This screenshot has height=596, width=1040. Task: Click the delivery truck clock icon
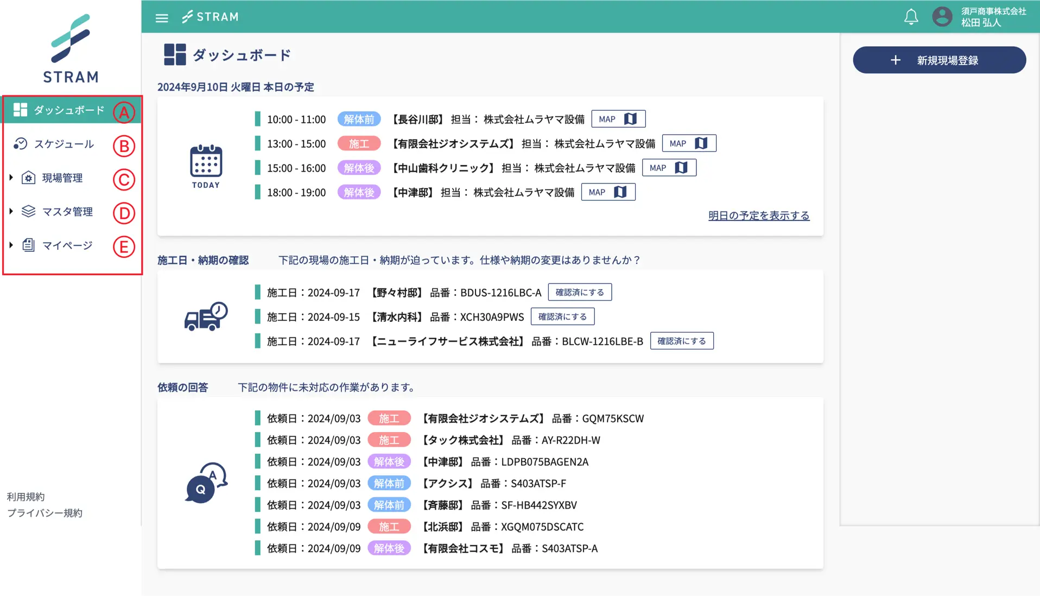tap(206, 316)
